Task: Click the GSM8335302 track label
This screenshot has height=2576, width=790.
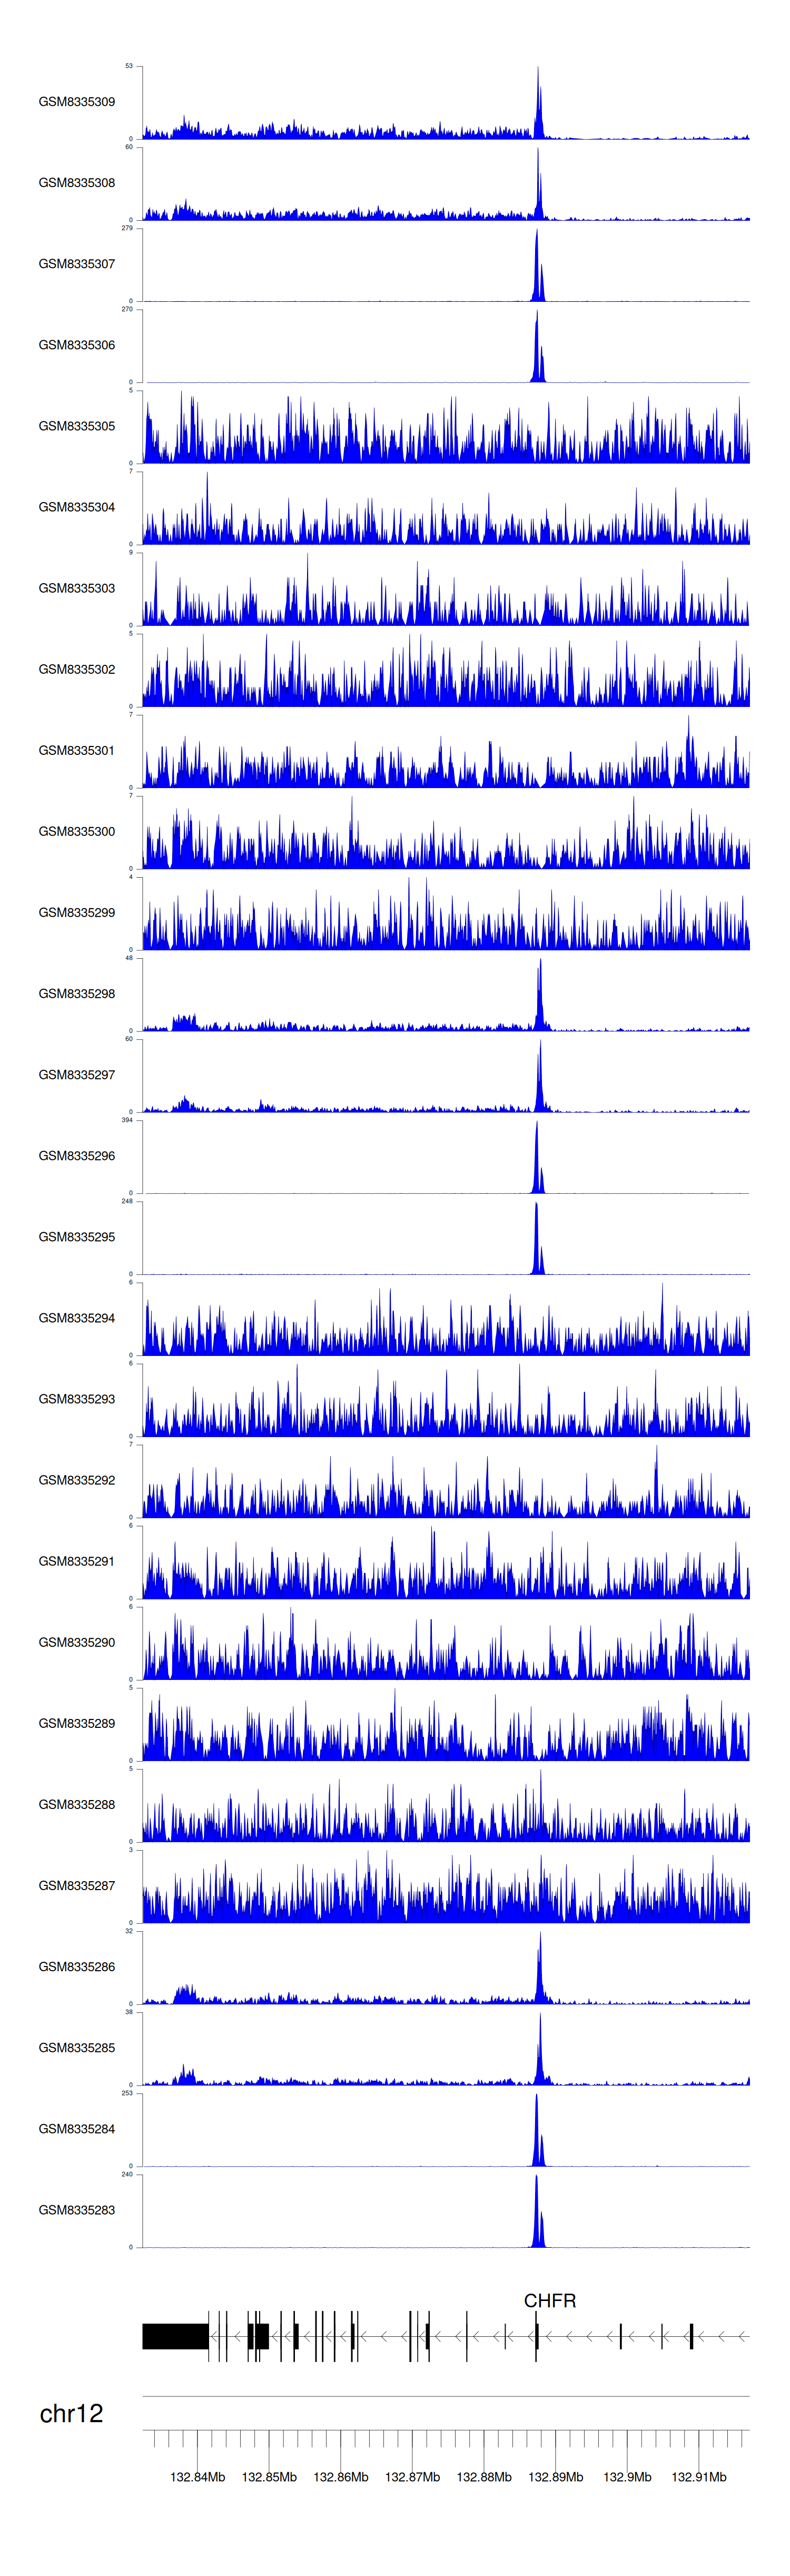Action: [x=76, y=670]
